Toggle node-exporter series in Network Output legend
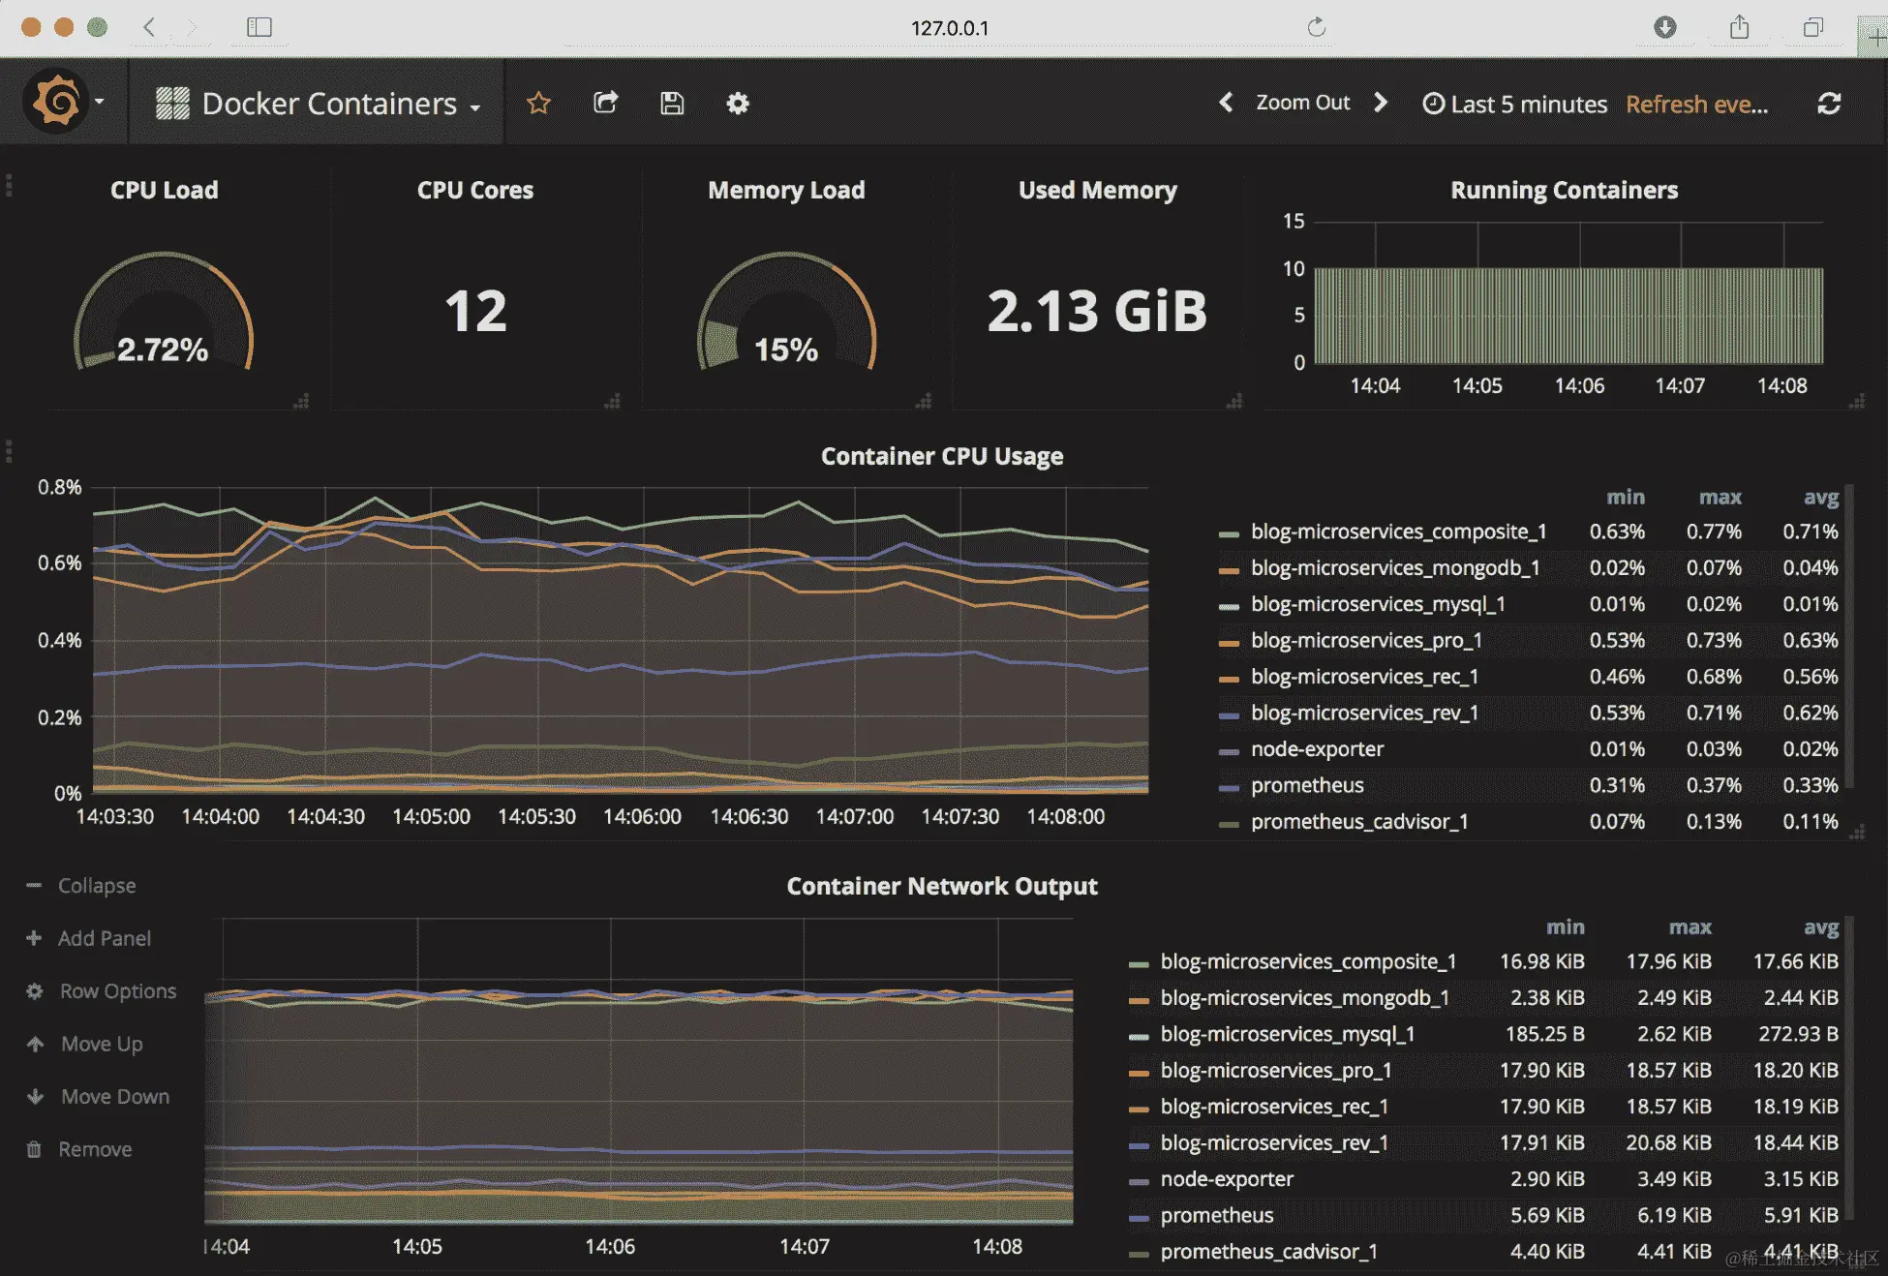1888x1276 pixels. [x=1226, y=1179]
